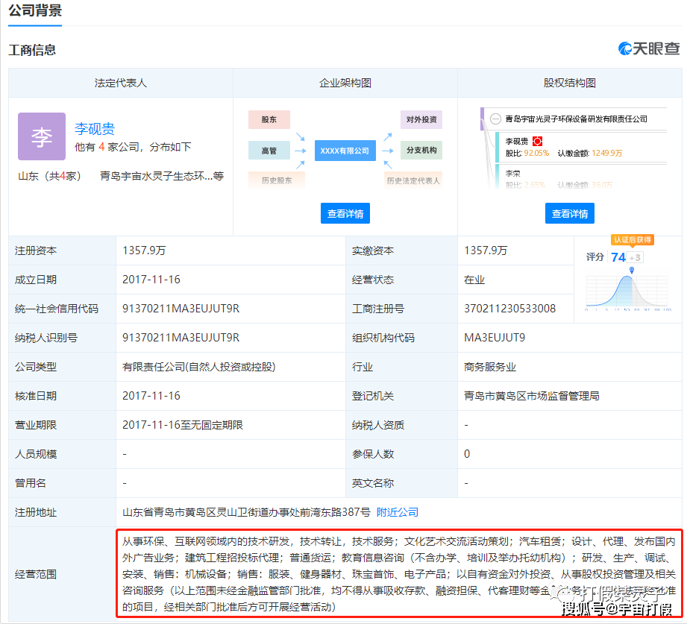Select the 企业架构图 column header
This screenshot has height=624, width=687.
click(345, 83)
